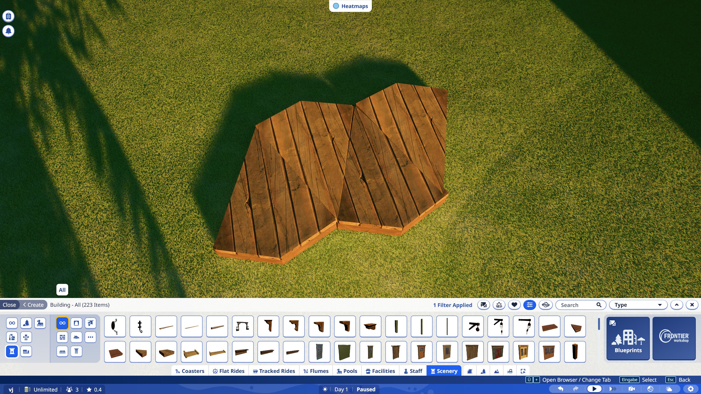Click the item list vertical scrollbar

click(599, 324)
